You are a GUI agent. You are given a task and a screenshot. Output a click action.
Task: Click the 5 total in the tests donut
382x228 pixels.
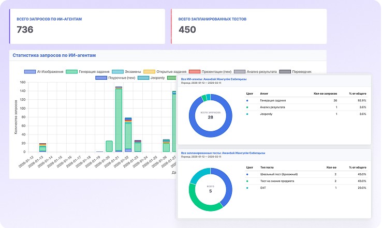[x=211, y=191]
